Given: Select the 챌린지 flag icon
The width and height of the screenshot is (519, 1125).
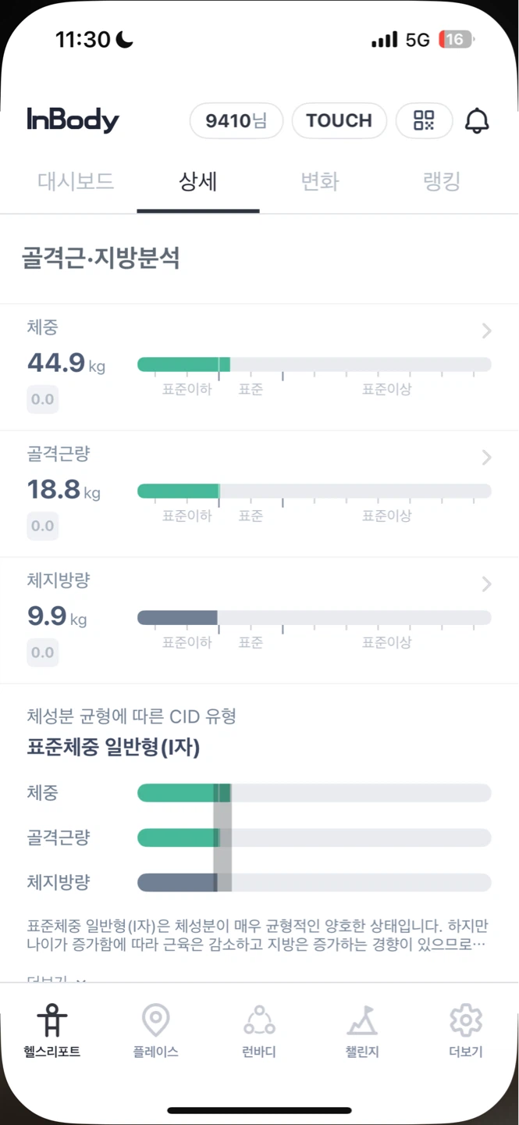Looking at the screenshot, I should 362,1020.
